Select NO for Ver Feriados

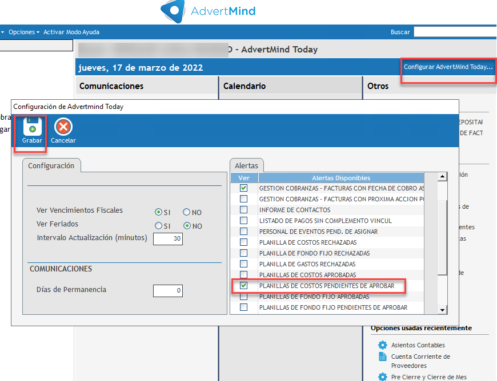pyautogui.click(x=187, y=226)
